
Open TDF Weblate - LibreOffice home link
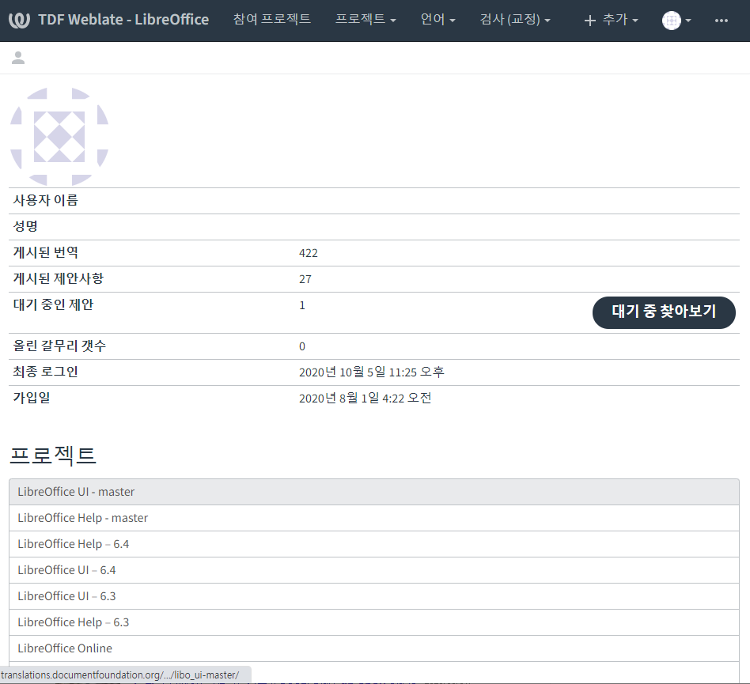click(x=123, y=20)
